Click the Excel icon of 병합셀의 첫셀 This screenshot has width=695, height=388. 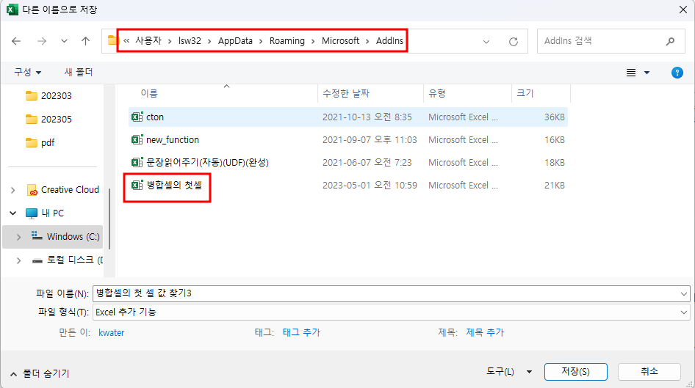tap(137, 185)
